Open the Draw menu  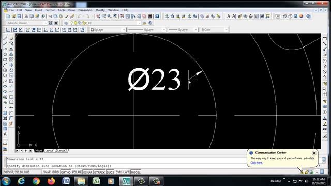[71, 10]
